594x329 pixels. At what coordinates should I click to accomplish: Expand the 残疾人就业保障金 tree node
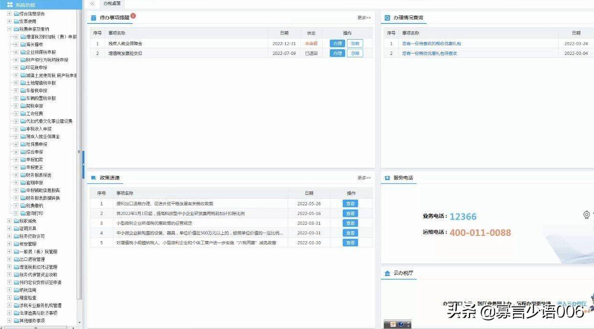pyautogui.click(x=16, y=137)
